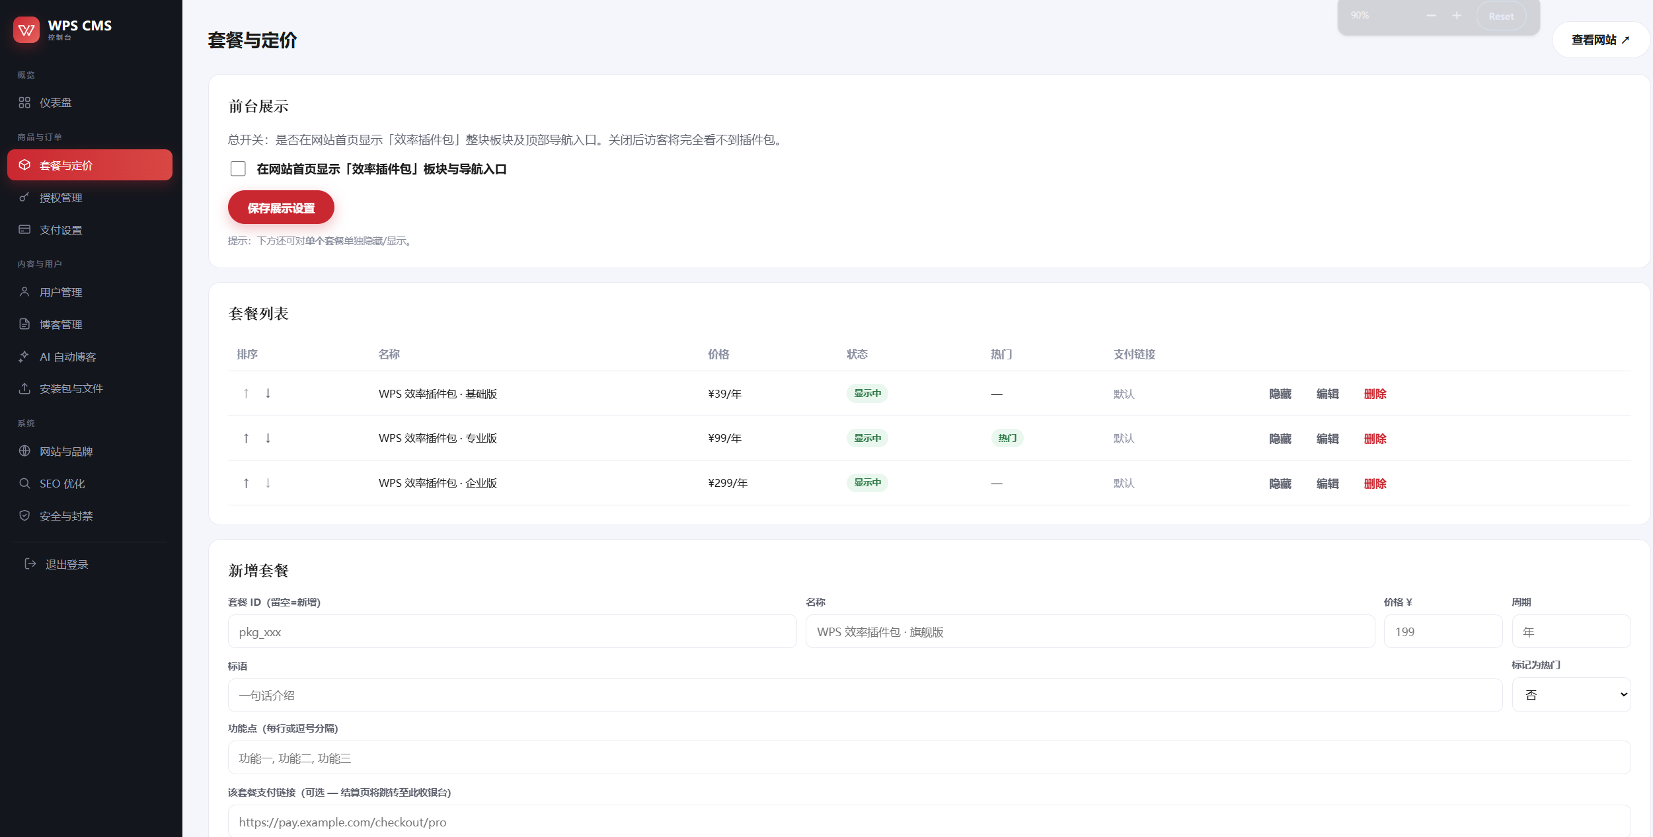1653x837 pixels.
Task: Open 网站与品牌 settings
Action: [90, 451]
